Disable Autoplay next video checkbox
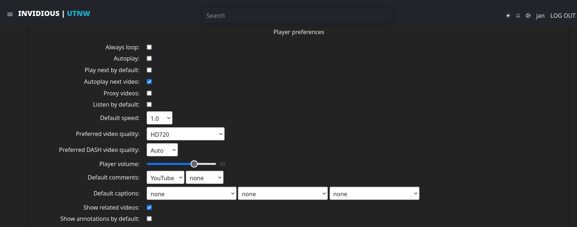The height and width of the screenshot is (227, 577). coord(149,82)
